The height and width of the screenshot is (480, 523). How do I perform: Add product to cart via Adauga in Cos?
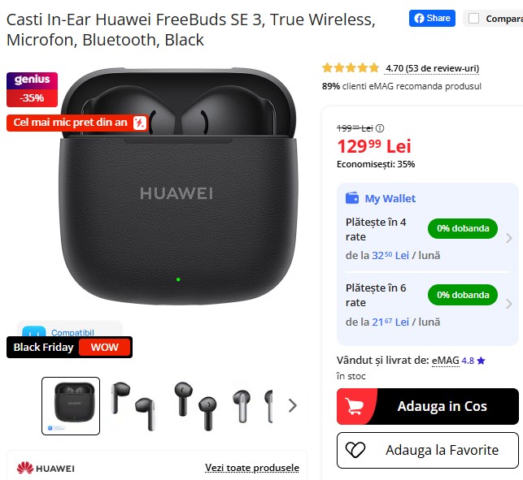point(428,406)
